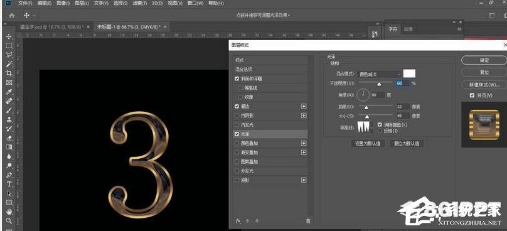Select the Move tool in the toolbar

pos(9,36)
